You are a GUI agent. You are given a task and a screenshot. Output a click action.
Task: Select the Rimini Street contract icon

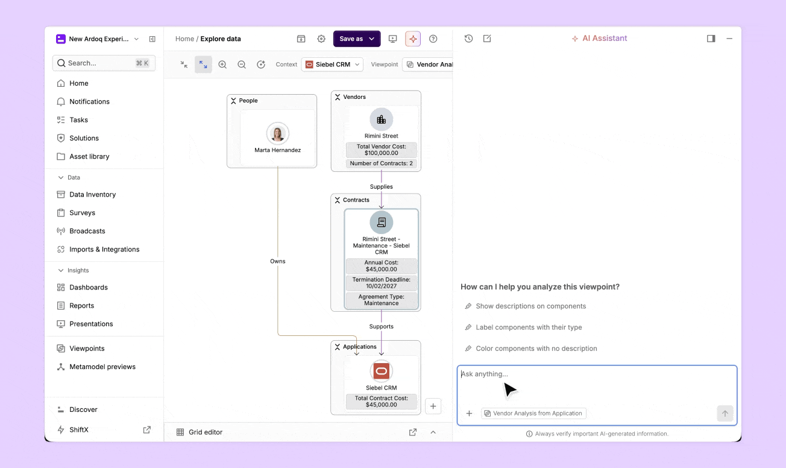tap(382, 223)
